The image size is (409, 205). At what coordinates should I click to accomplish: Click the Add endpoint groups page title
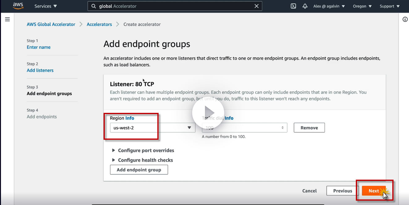147,44
